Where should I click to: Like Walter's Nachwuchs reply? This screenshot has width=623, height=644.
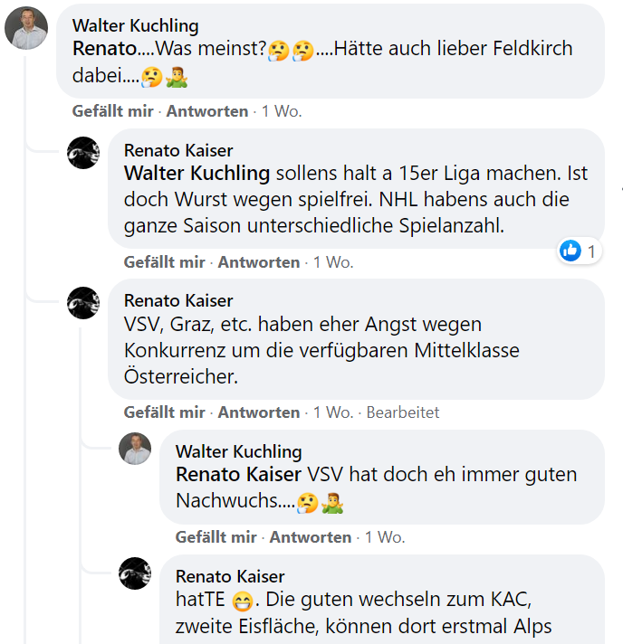(x=216, y=537)
